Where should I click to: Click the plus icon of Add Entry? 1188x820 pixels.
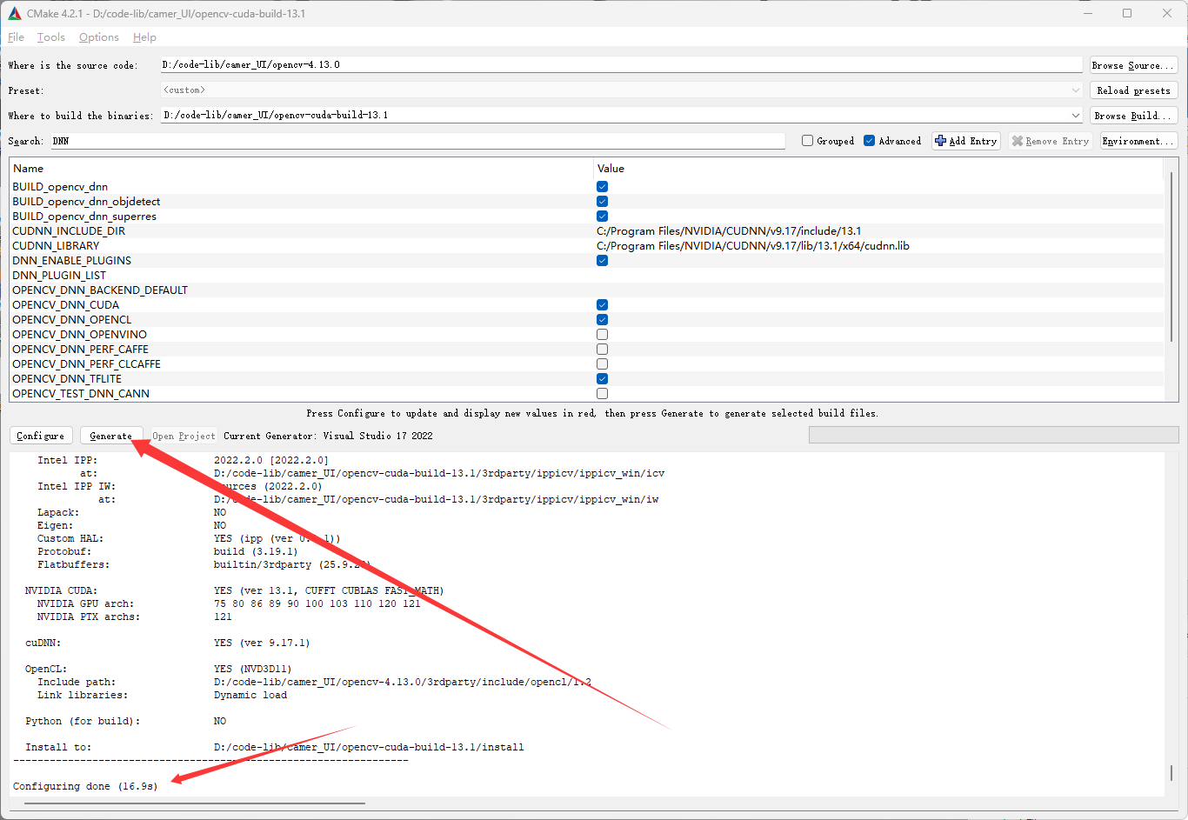(940, 141)
